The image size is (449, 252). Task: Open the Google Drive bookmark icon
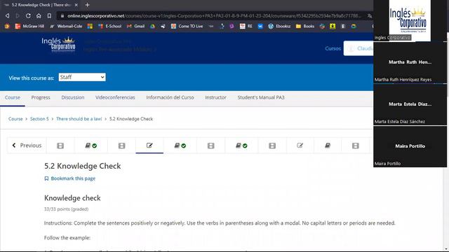[x=153, y=26]
